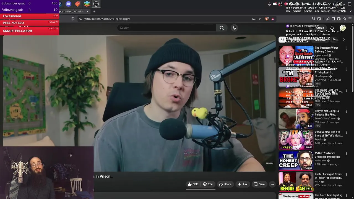Open the BEFORE AFTER Pastor thumbnail

[x=296, y=182]
